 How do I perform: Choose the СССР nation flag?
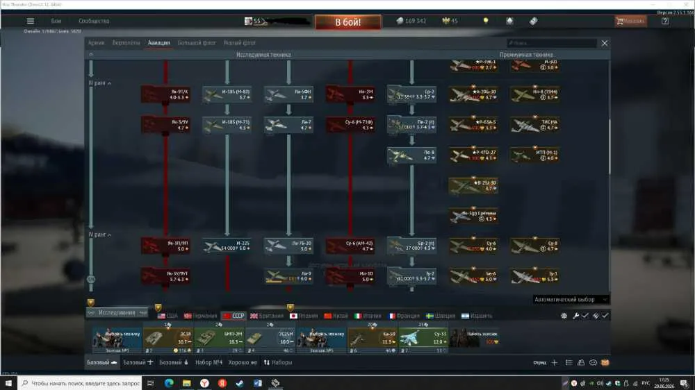coord(234,316)
